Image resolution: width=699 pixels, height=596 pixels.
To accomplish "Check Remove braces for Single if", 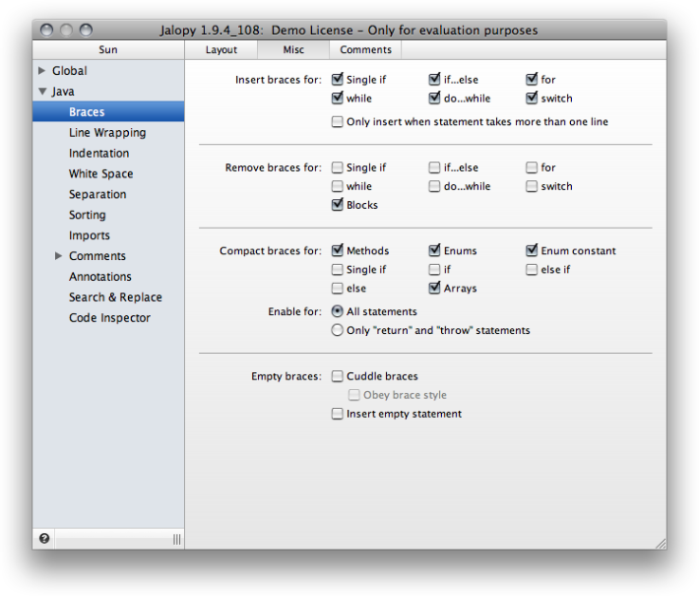I will point(338,167).
